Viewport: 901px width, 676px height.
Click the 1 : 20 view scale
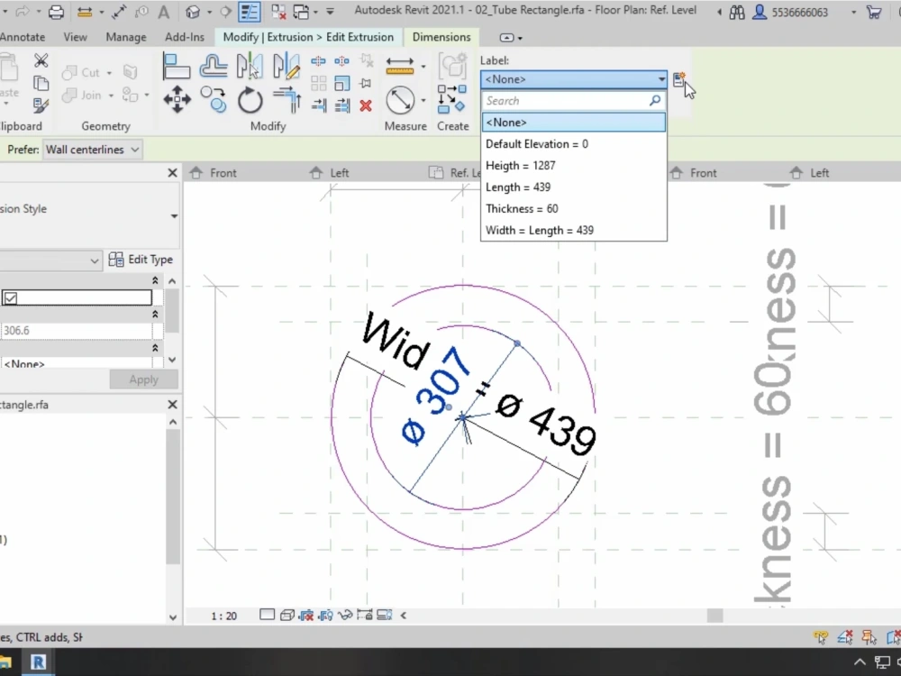(224, 617)
